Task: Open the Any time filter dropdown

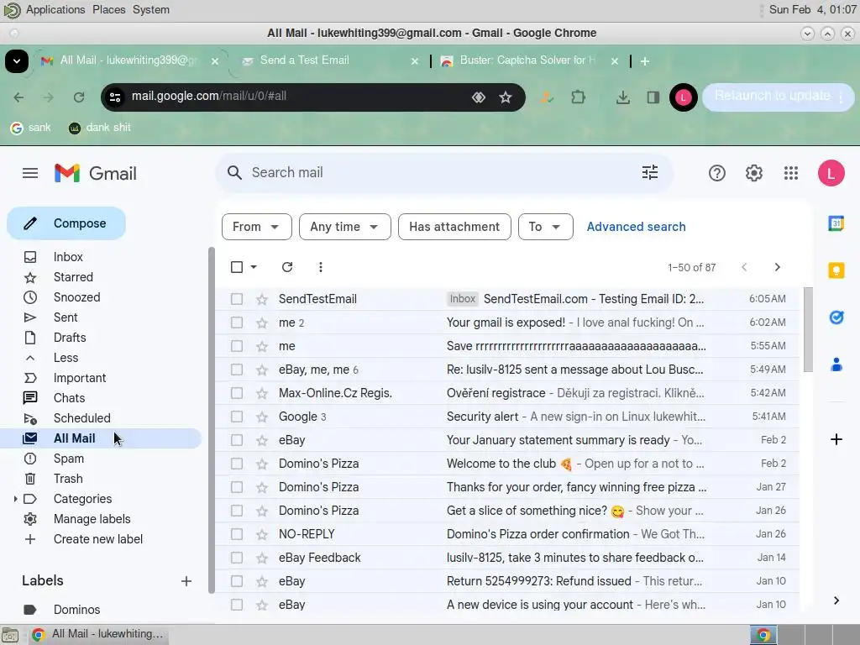Action: pos(345,227)
